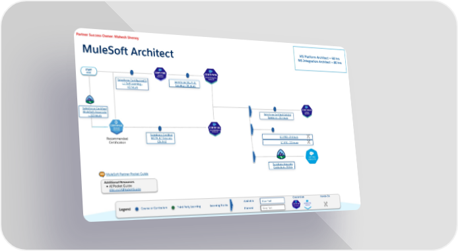Click the hands-on tools icon in the second hours box

tap(309, 142)
